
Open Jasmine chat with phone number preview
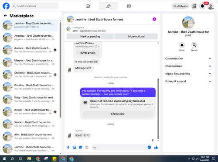(x=30, y=25)
